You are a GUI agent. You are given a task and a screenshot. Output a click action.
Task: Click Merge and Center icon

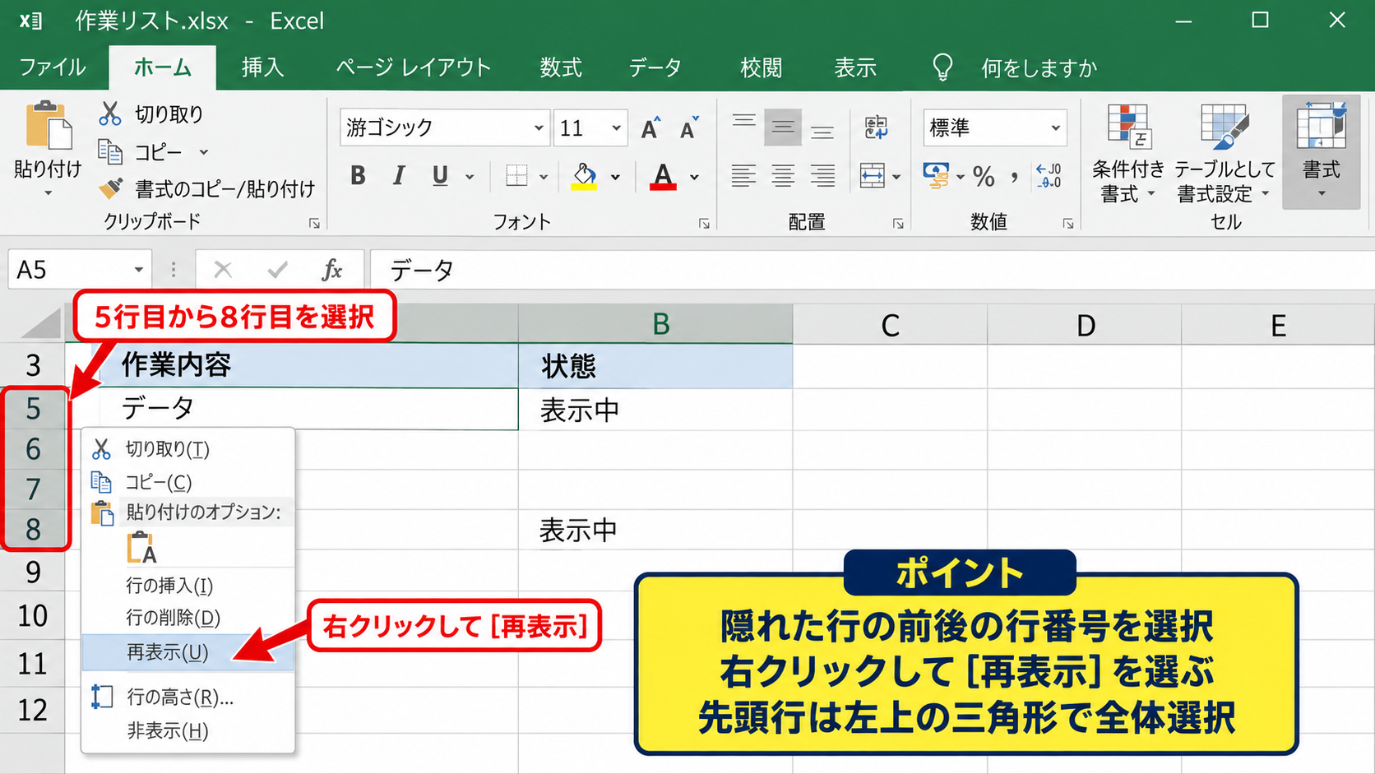tap(873, 175)
